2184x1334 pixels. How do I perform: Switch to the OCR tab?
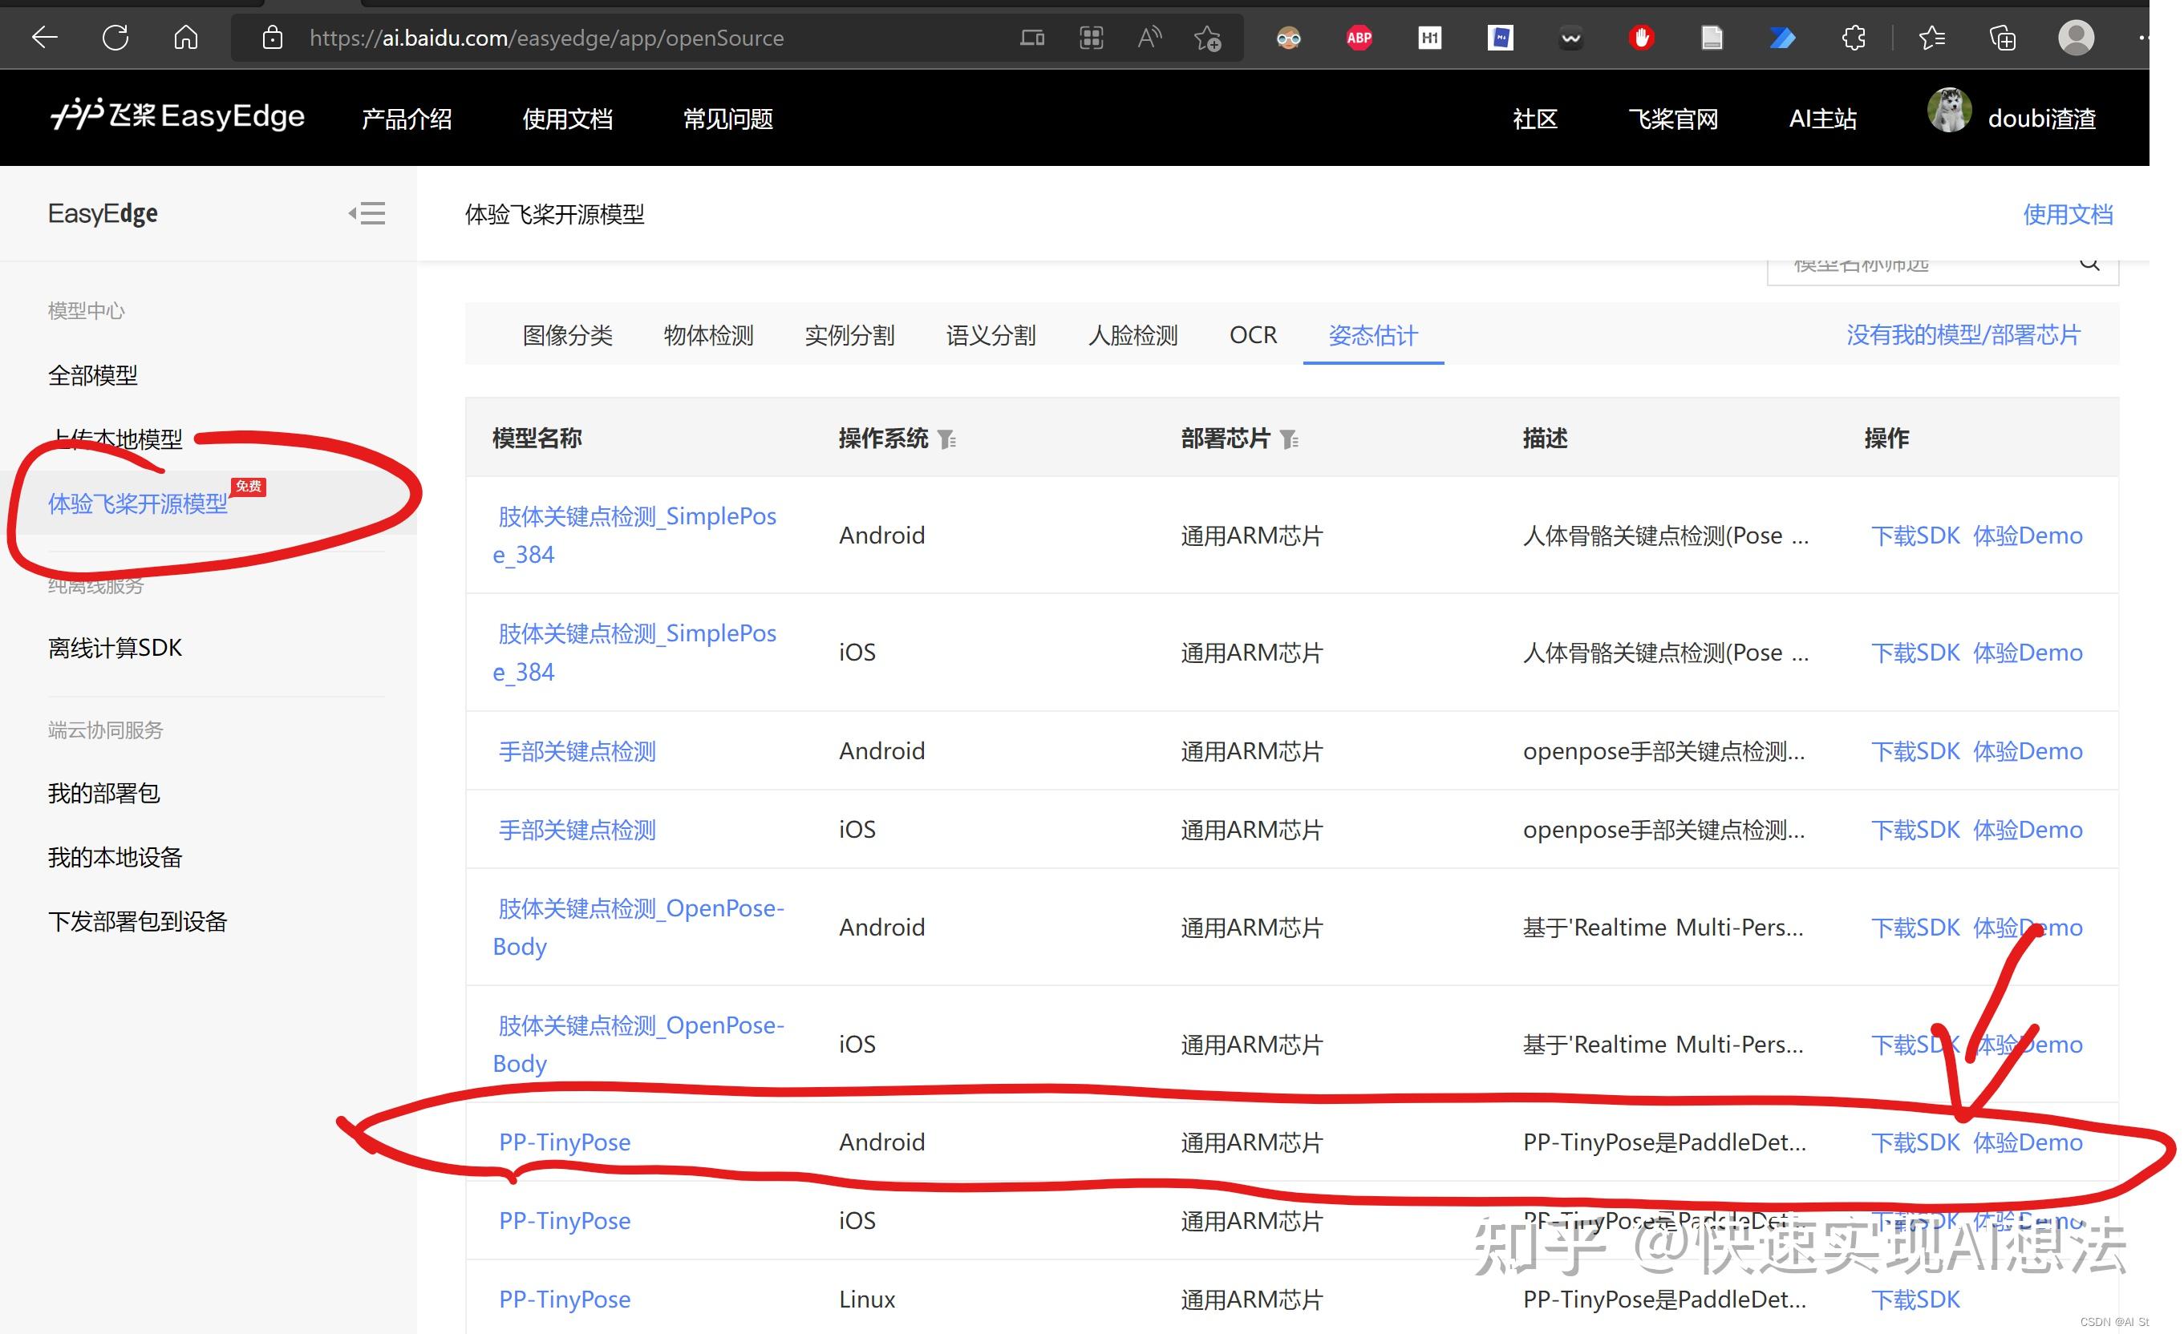1253,335
